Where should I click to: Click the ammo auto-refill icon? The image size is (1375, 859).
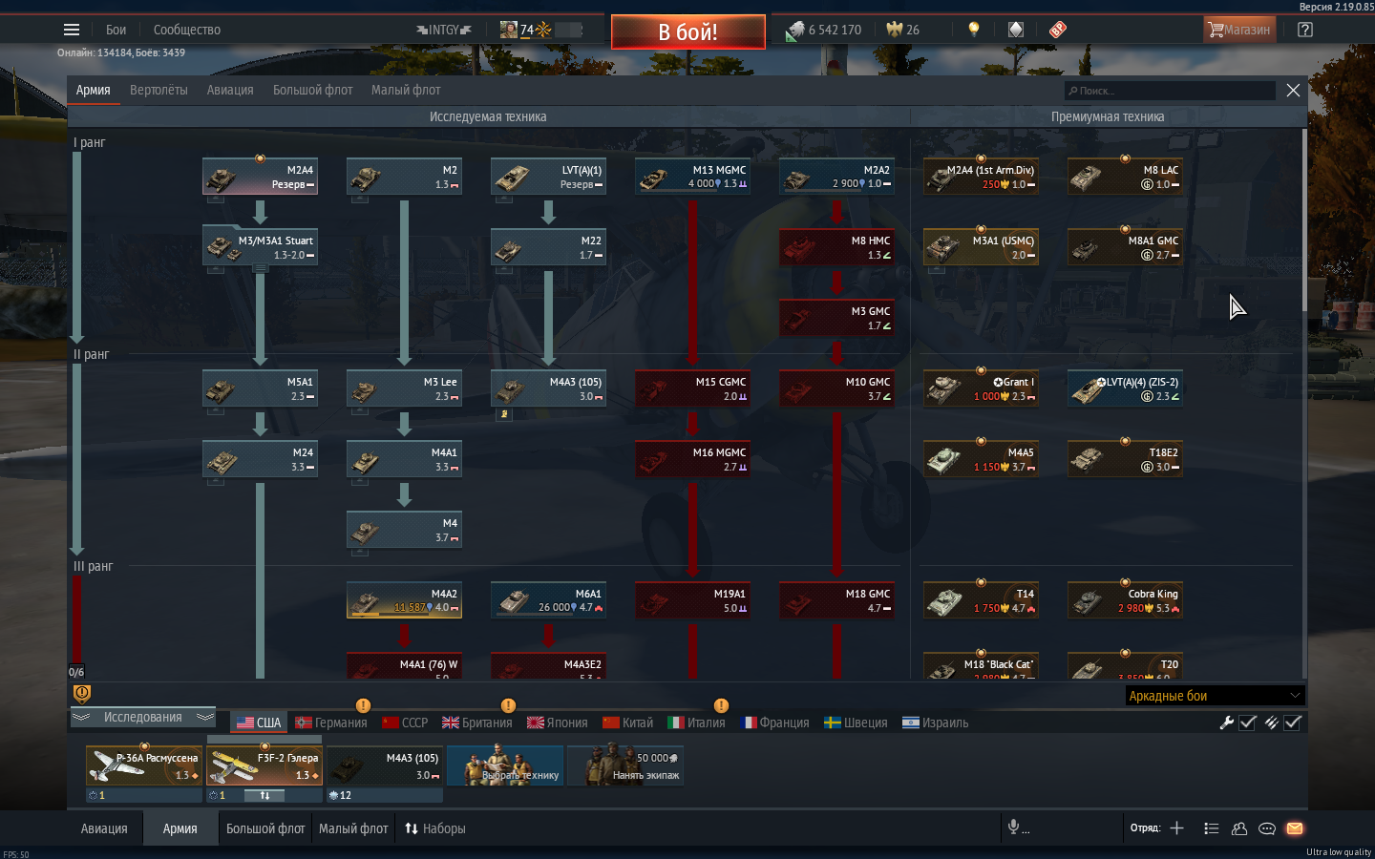[1271, 723]
